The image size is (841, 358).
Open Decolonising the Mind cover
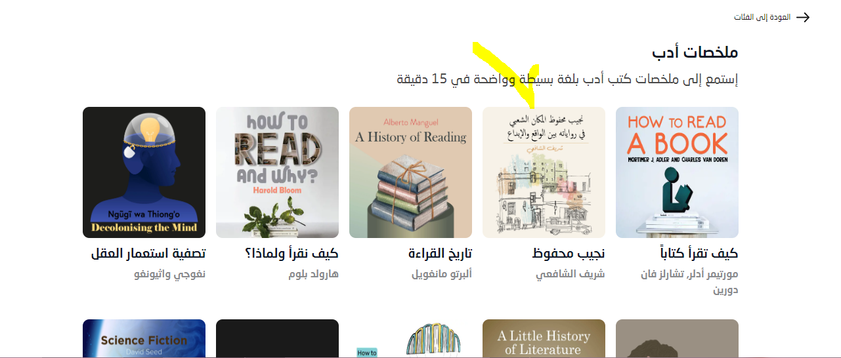click(x=144, y=172)
